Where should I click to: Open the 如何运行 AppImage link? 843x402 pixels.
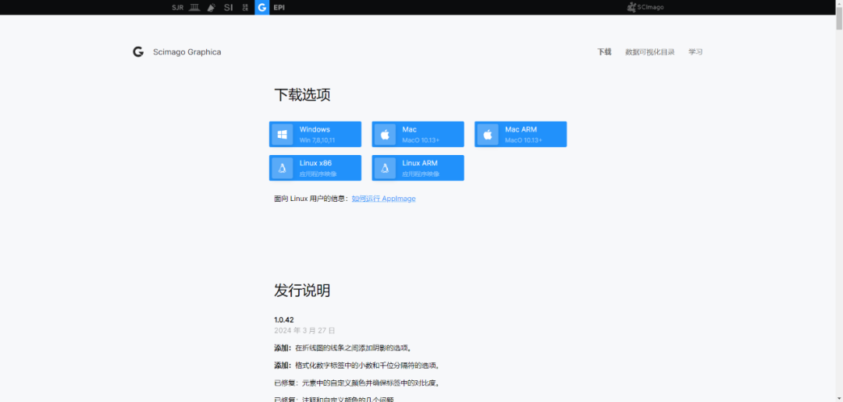pos(383,199)
